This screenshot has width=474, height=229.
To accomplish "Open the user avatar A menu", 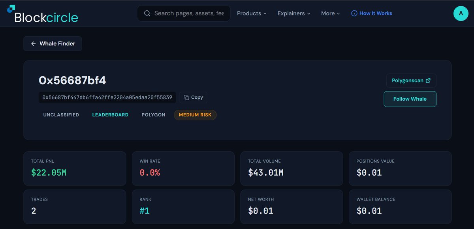I will tap(461, 13).
